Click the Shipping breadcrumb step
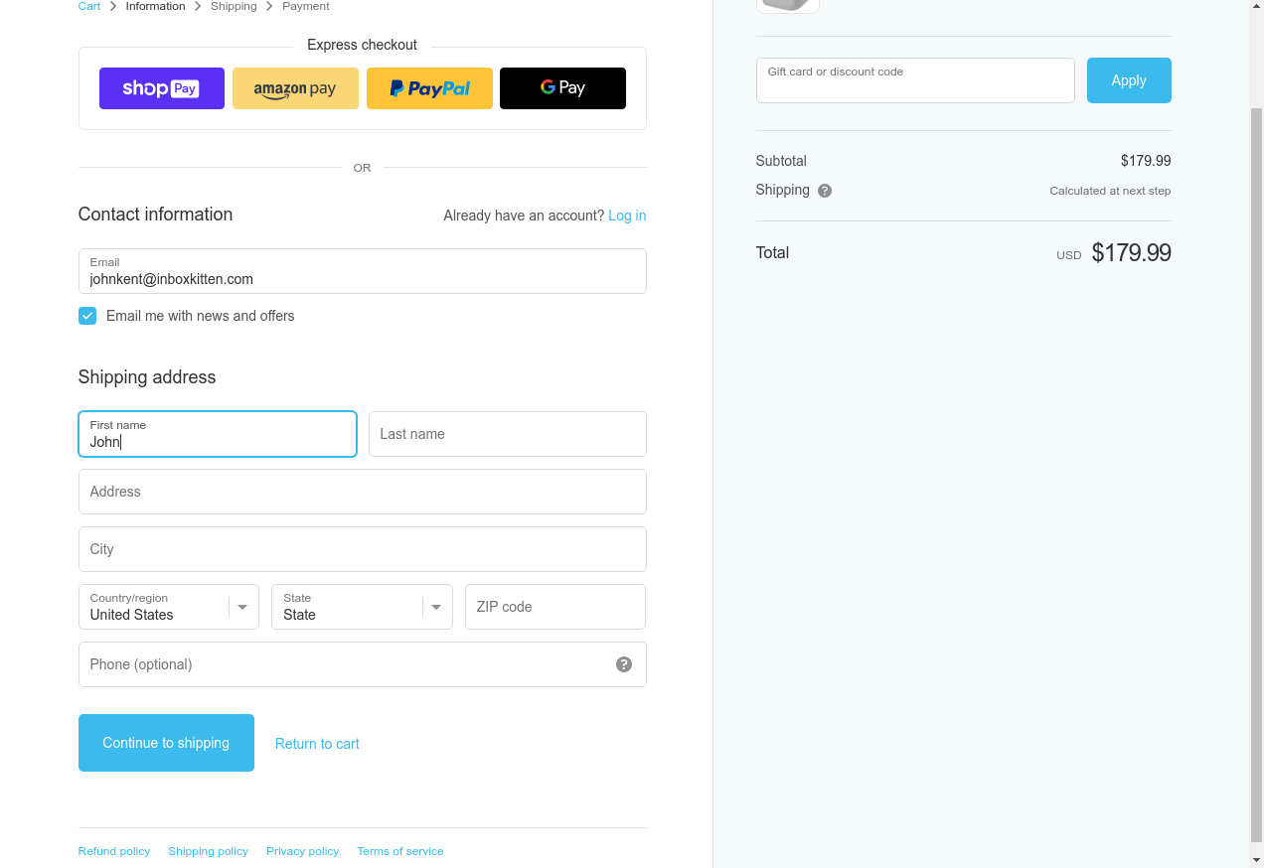This screenshot has height=868, width=1264. (234, 6)
